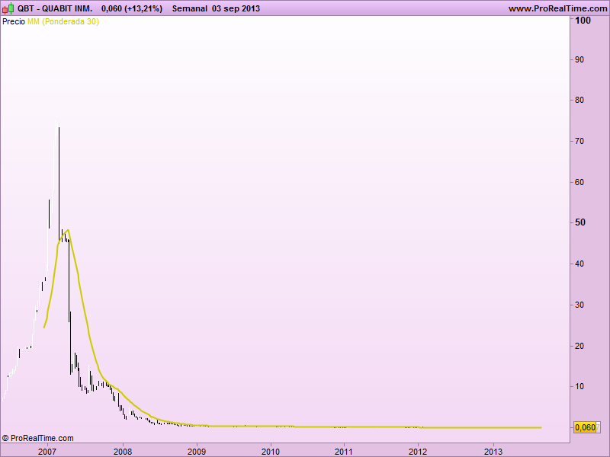Click the 20 price axis label
This screenshot has height=457, width=610.
tap(579, 346)
